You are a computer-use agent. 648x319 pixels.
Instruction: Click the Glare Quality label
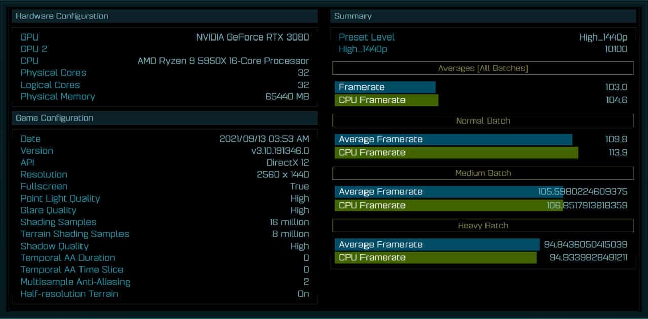[x=48, y=210]
